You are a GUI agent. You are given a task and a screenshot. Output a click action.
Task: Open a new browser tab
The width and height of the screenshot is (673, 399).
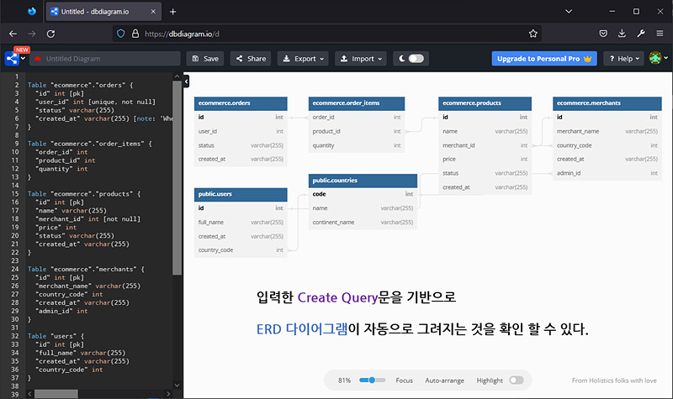click(x=173, y=12)
